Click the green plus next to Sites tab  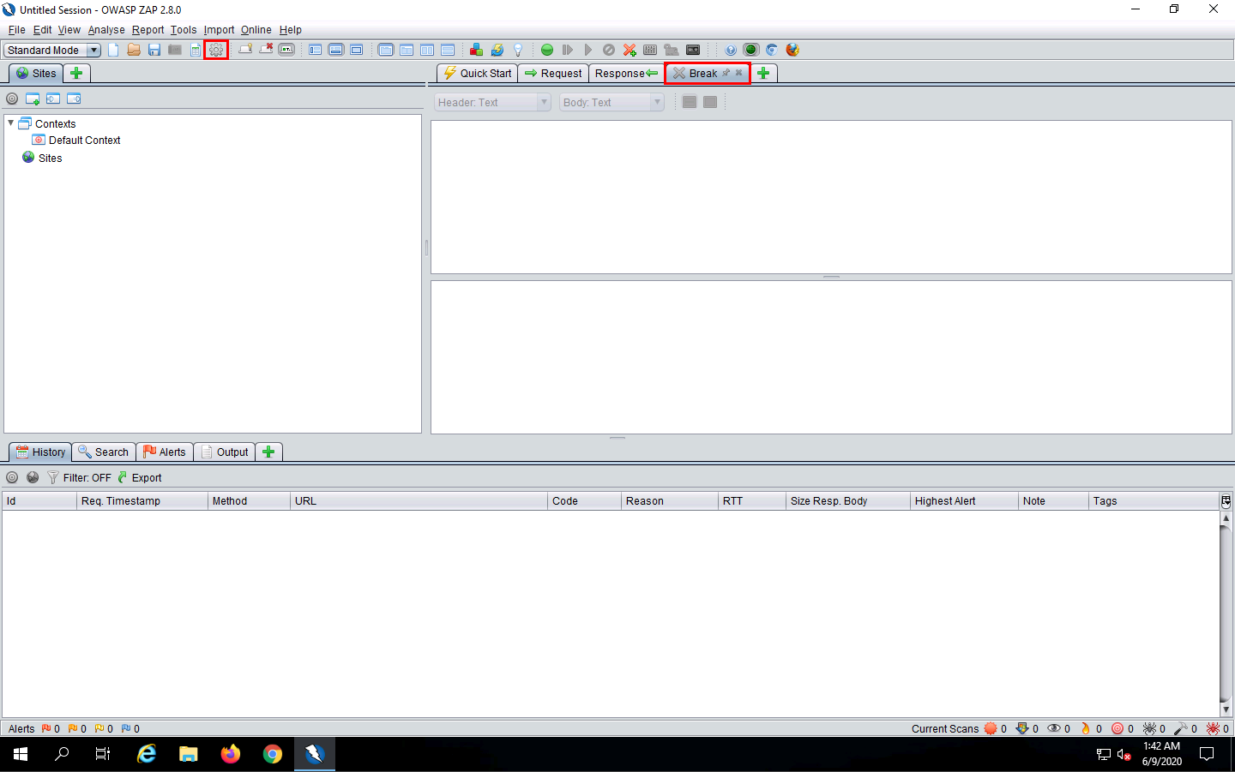click(76, 73)
